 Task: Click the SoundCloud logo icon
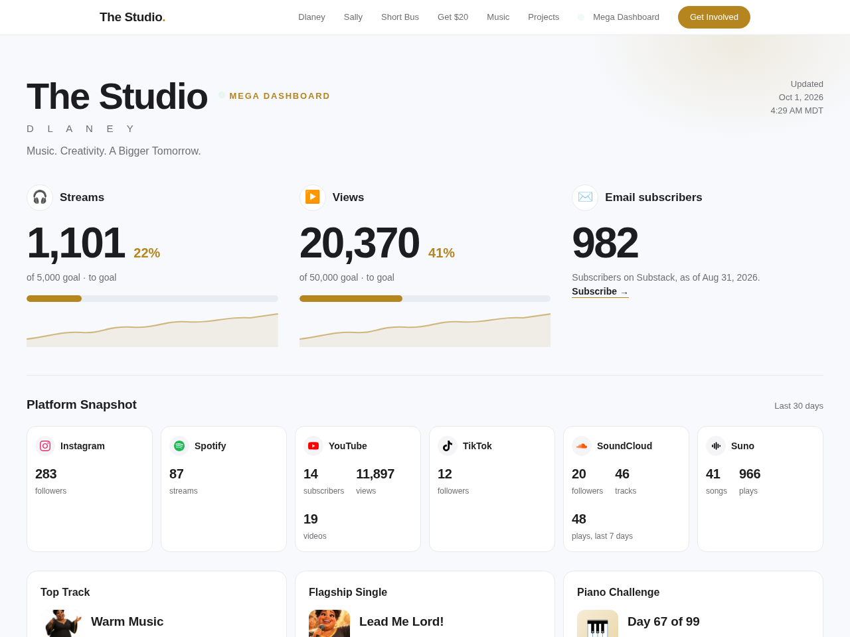coord(582,446)
